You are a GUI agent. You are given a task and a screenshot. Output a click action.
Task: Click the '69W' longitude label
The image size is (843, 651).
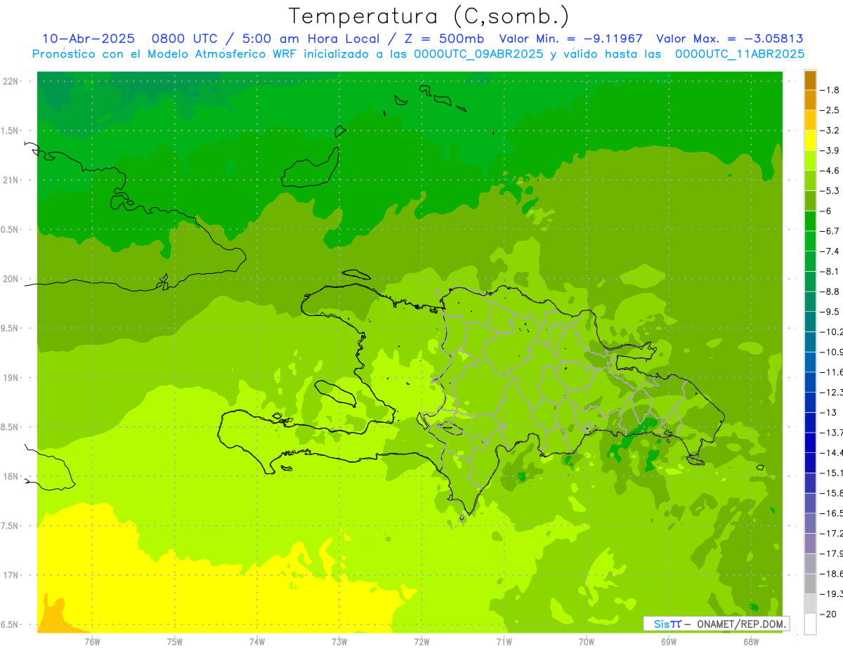[669, 641]
